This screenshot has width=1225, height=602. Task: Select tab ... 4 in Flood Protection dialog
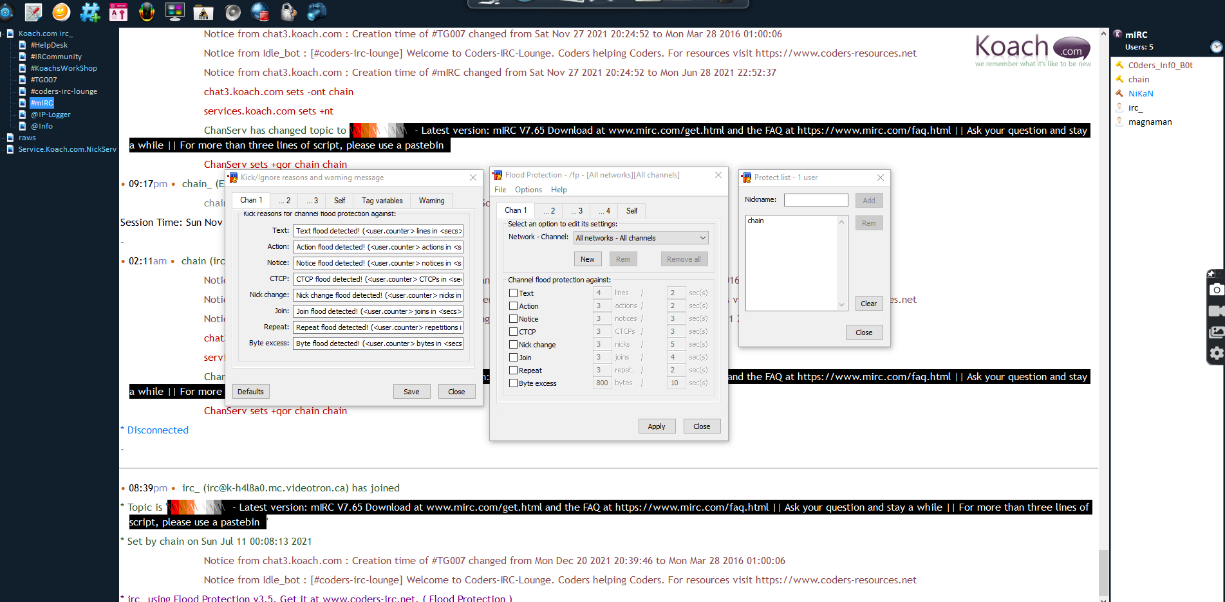[x=604, y=210]
